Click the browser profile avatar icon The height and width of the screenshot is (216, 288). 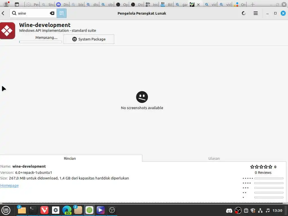click(x=6, y=4)
